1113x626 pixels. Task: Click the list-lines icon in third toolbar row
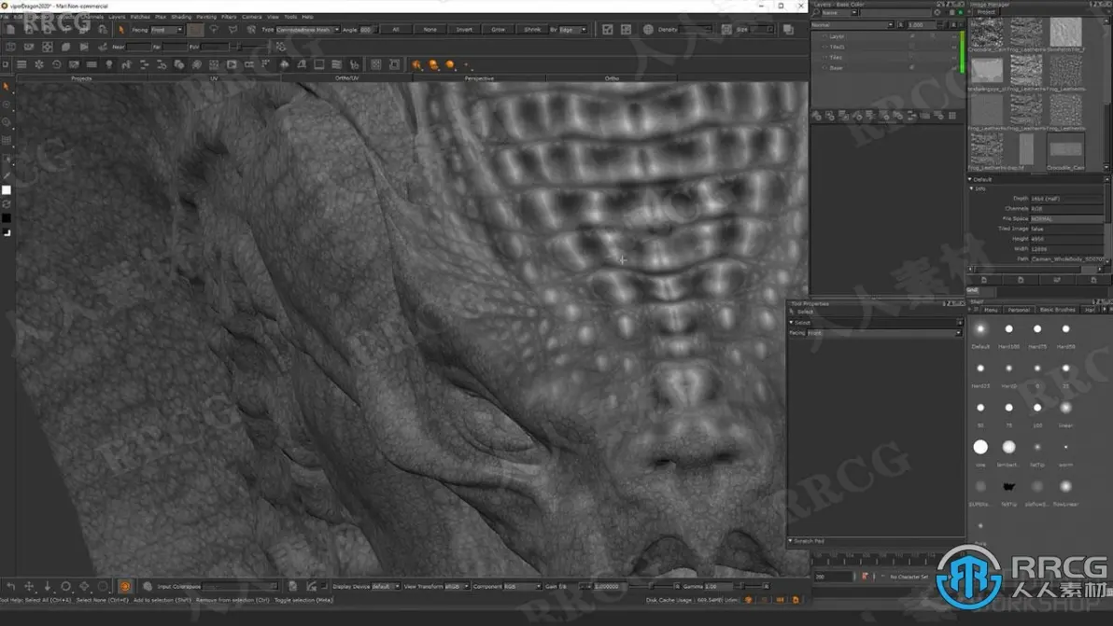pos(22,64)
